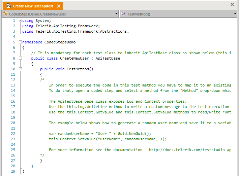This screenshot has height=176, width=239.
Task: Click the 'this.Context.GetValue' comment line
Action: click(x=140, y=112)
